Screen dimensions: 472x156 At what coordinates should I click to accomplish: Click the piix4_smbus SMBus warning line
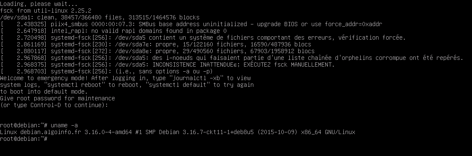tap(192, 24)
